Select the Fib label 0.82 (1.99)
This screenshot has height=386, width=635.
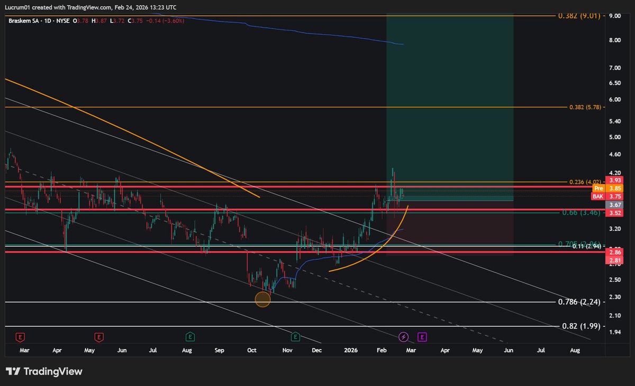tap(580, 326)
